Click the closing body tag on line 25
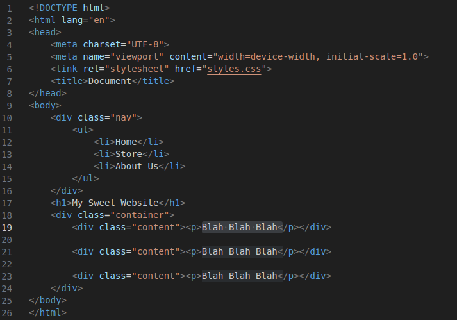 coord(48,300)
